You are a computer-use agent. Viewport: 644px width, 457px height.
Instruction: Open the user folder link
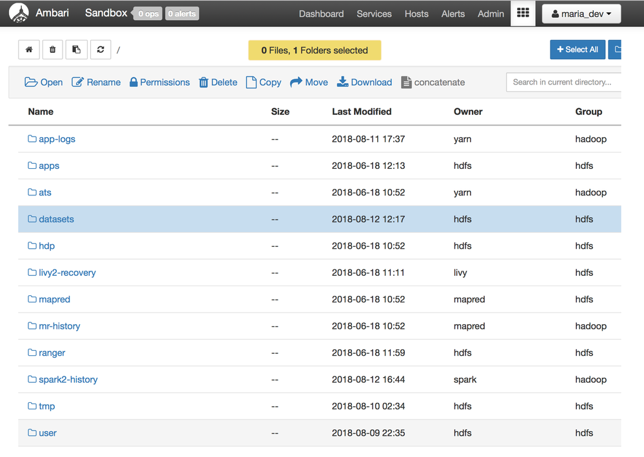click(48, 433)
